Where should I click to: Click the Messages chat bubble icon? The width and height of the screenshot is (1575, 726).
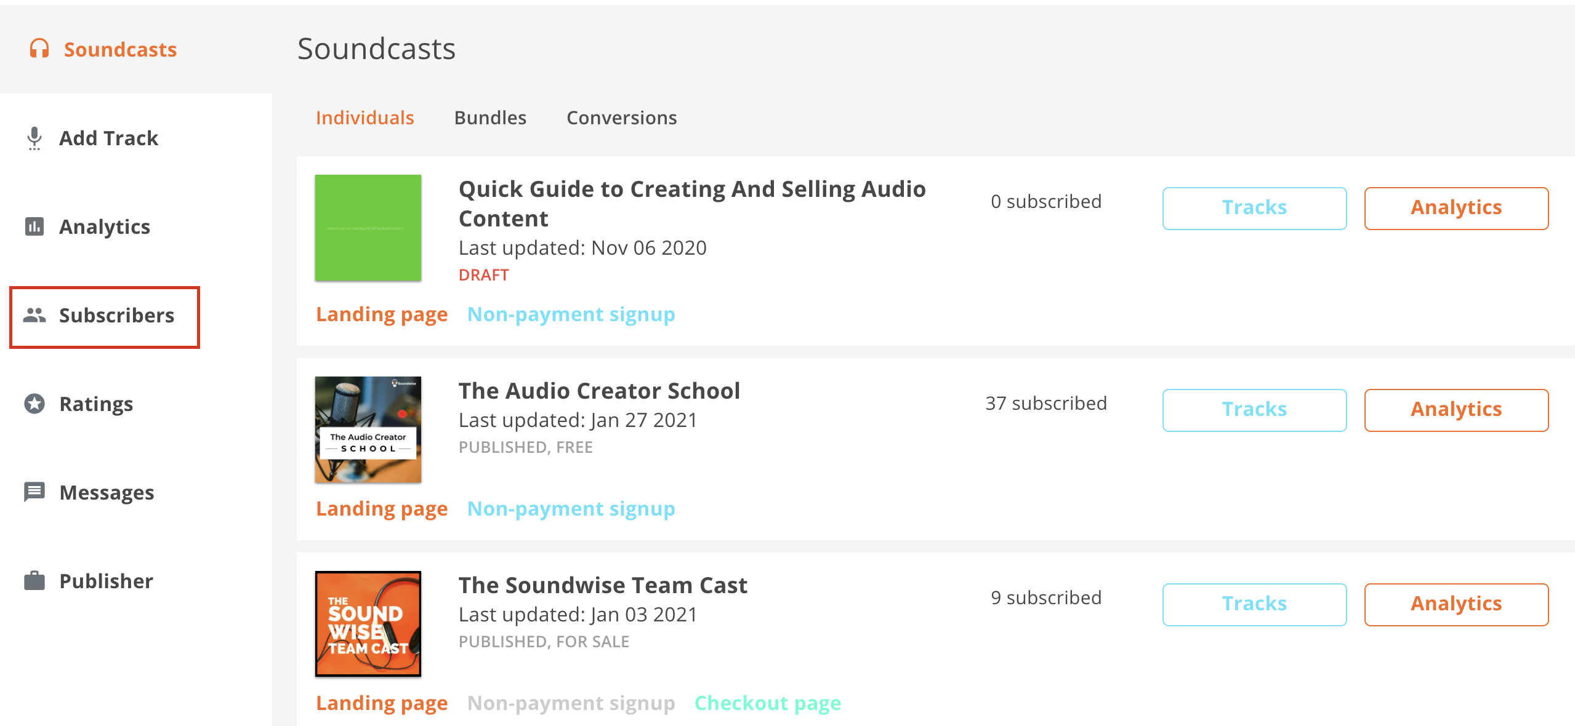click(34, 492)
